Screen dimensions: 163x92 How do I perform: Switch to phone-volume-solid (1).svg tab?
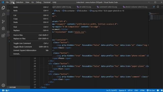click(135, 7)
